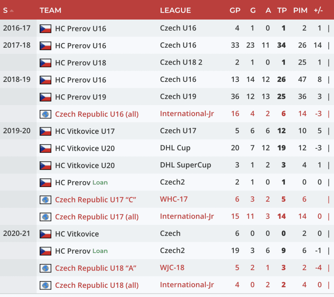Sort by the PIM penalty minutes header

click(x=300, y=10)
